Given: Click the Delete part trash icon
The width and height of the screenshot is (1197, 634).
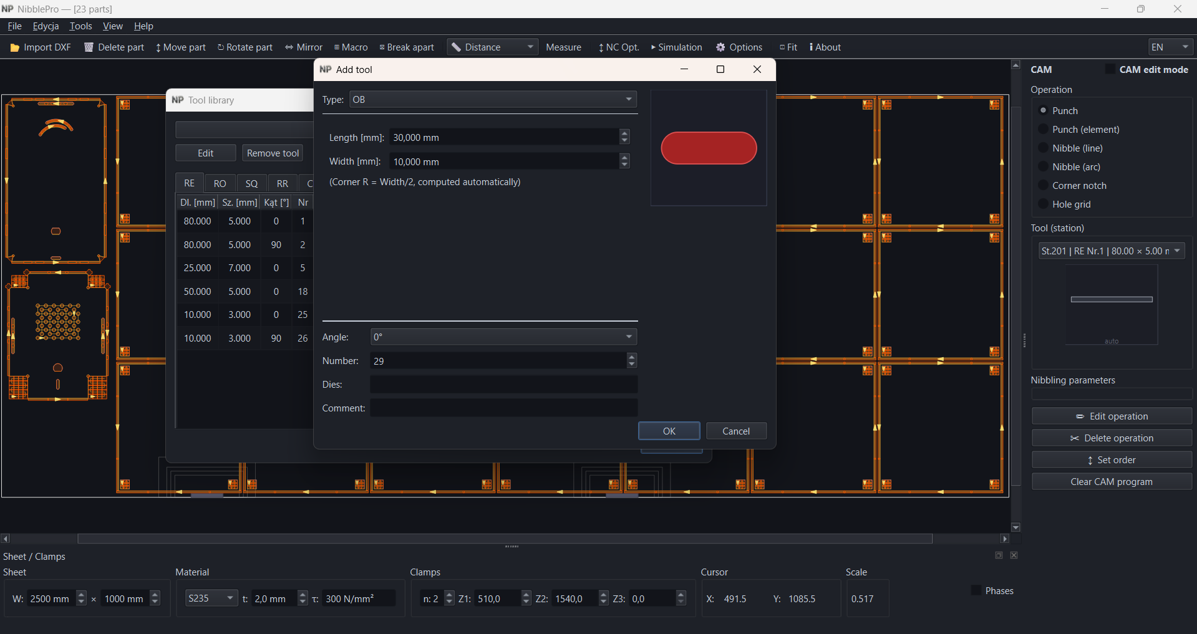Looking at the screenshot, I should point(89,47).
